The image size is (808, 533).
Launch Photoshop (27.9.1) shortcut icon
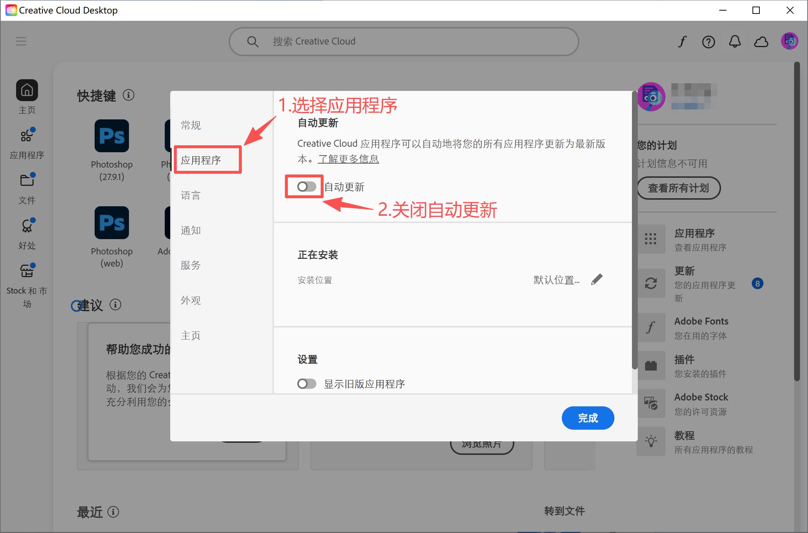pyautogui.click(x=112, y=136)
